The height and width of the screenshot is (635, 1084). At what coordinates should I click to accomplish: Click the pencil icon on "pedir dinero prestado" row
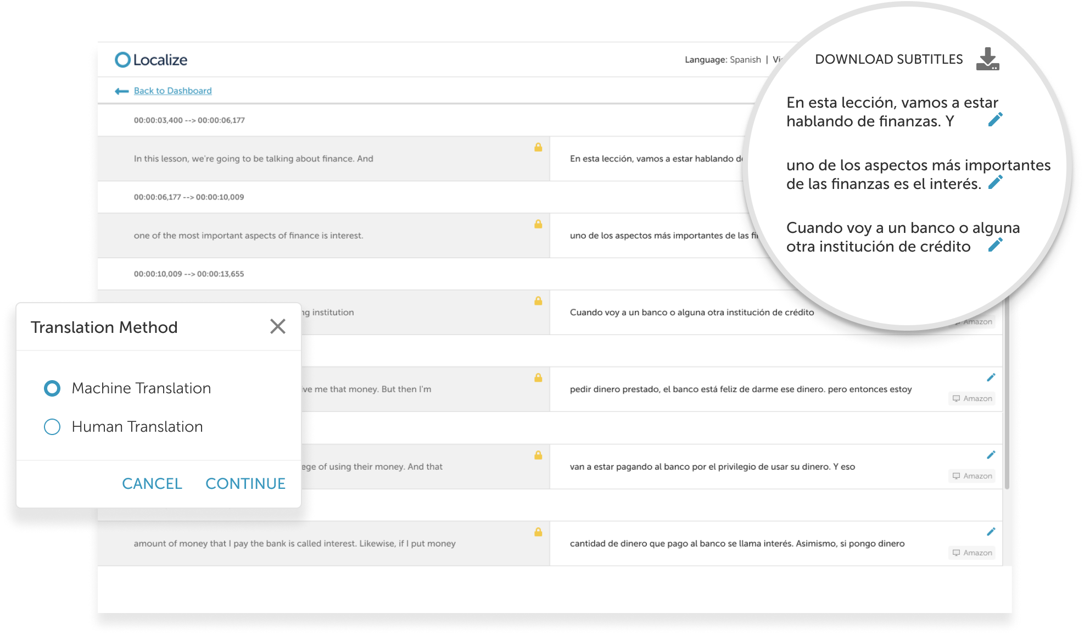pyautogui.click(x=991, y=377)
